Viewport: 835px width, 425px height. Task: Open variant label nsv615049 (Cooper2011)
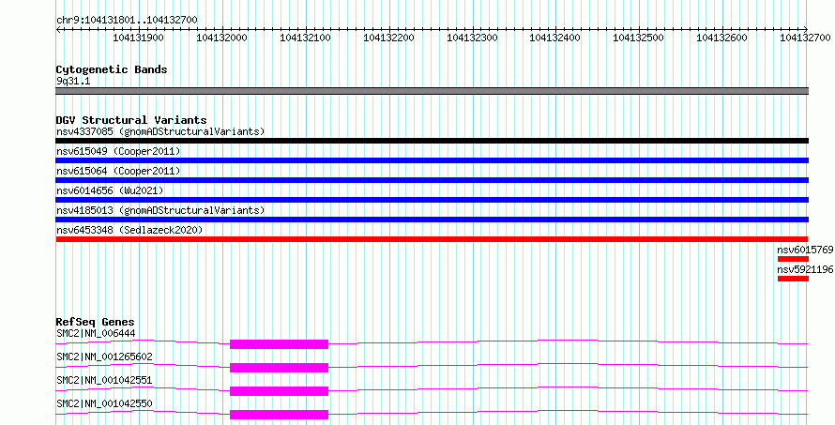coord(118,151)
